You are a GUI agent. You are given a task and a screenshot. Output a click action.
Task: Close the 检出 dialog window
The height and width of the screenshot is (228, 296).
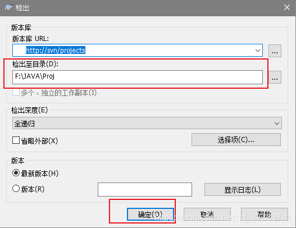point(287,7)
